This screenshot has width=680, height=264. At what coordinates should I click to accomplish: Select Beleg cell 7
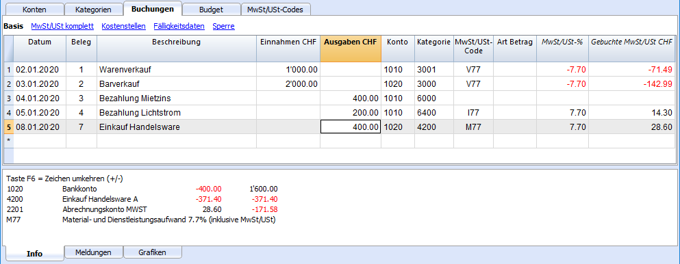click(81, 127)
